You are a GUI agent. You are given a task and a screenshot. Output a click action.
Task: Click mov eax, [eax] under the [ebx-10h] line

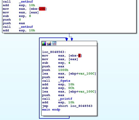[x=21, y=12]
